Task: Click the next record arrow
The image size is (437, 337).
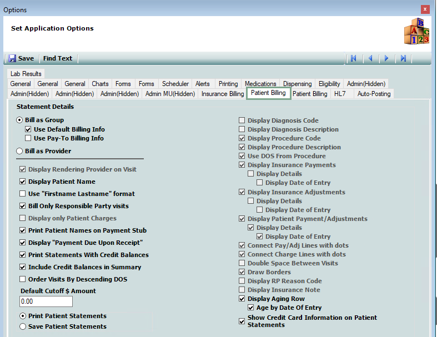Action: (386, 58)
